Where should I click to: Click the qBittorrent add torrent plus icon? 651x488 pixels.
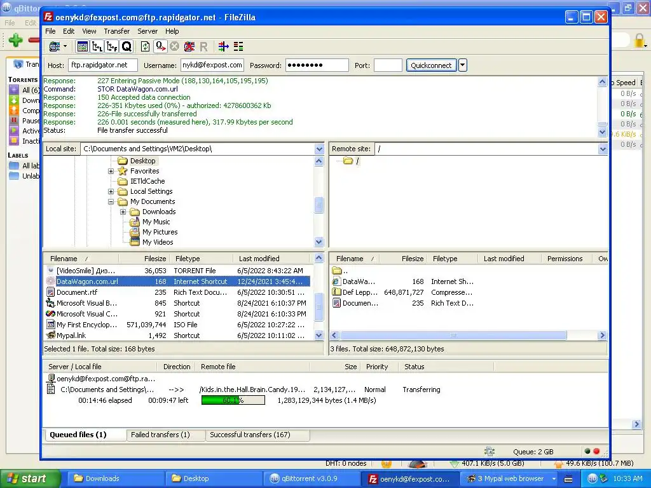[x=16, y=40]
